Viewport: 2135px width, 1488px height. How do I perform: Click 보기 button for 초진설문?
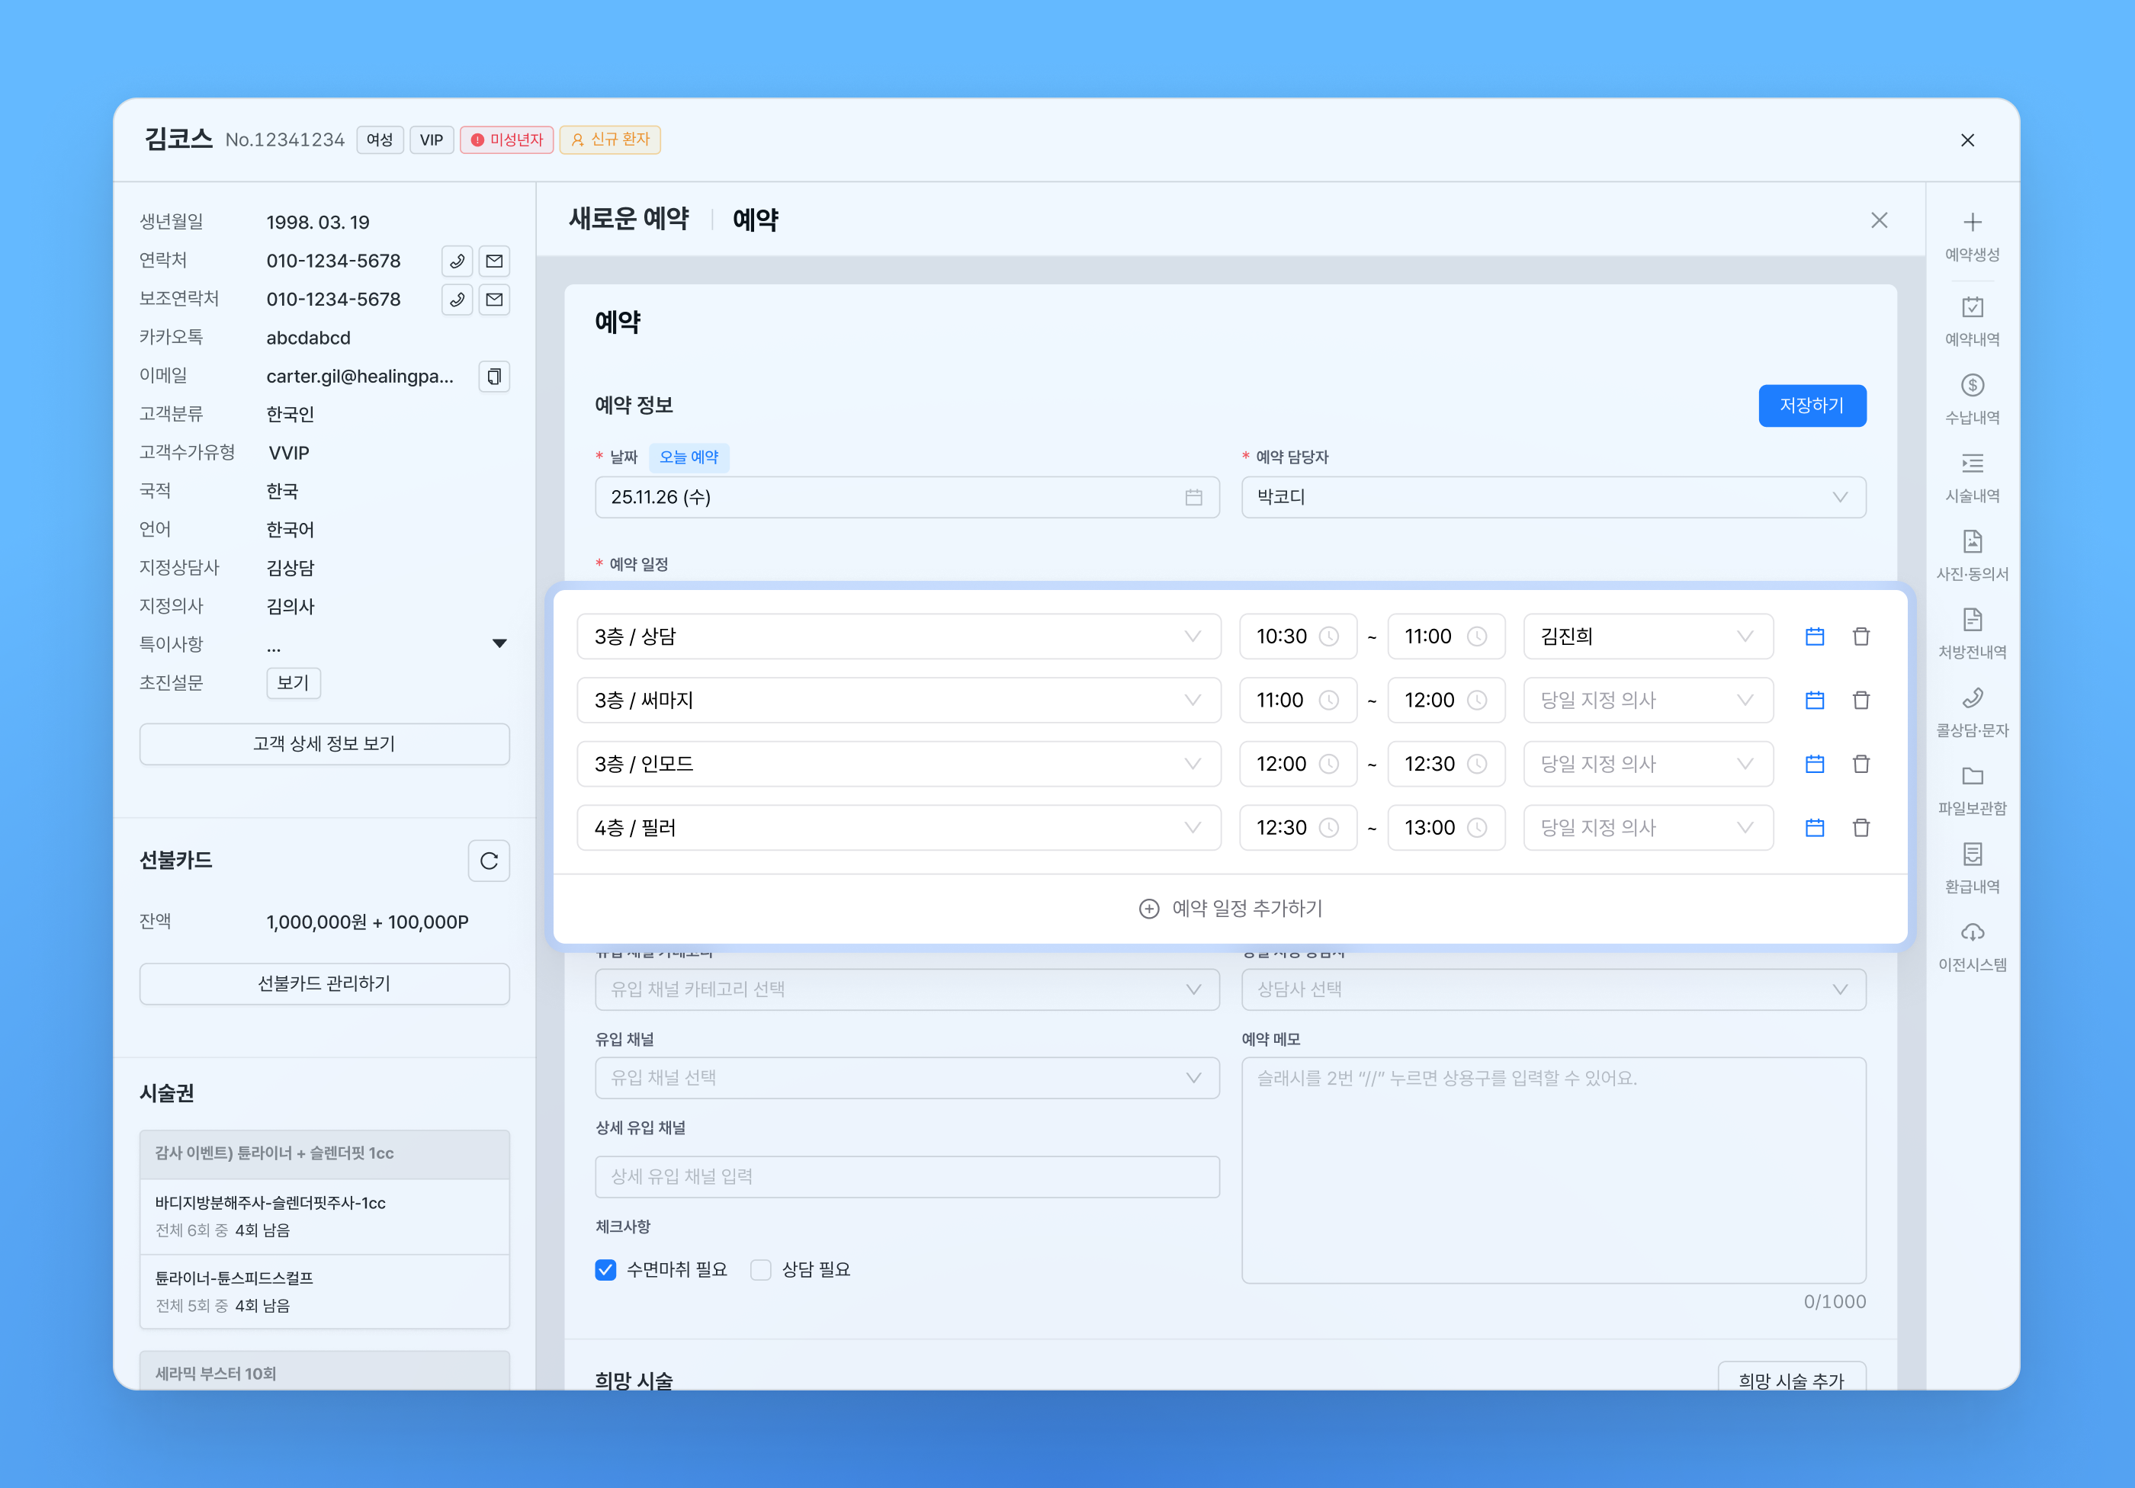(293, 682)
